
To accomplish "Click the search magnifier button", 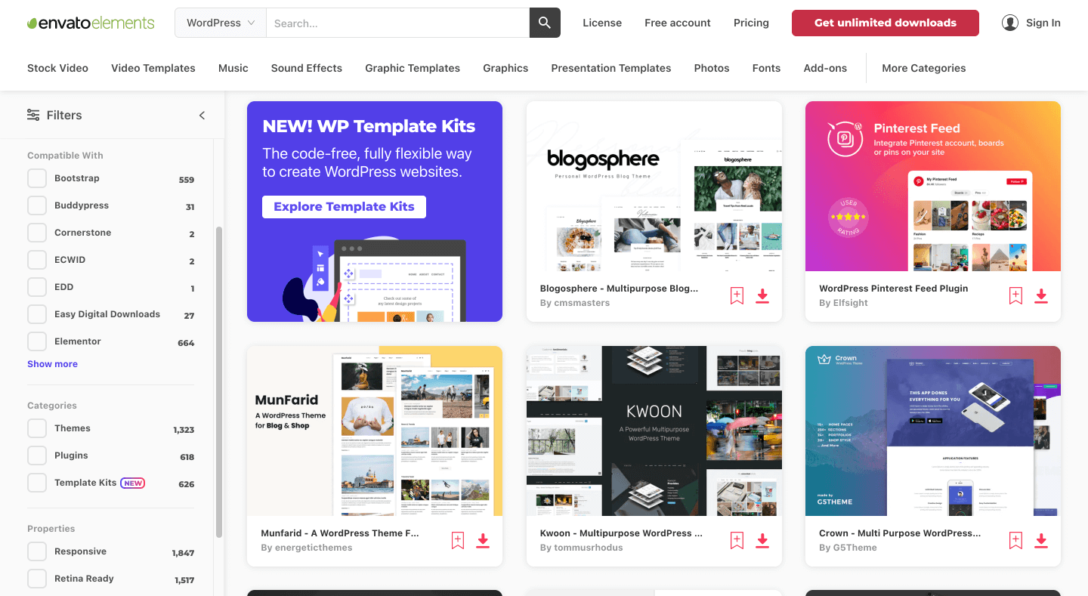I will coord(545,23).
